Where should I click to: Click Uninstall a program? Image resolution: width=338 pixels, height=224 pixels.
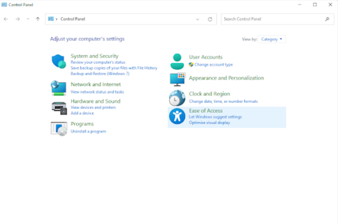(88, 131)
